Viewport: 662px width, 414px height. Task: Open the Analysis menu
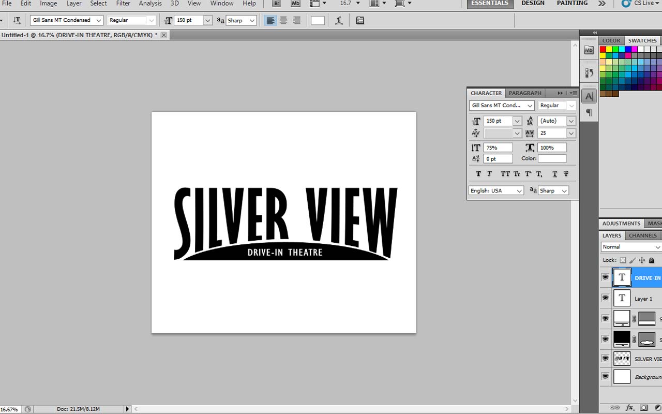pos(150,3)
